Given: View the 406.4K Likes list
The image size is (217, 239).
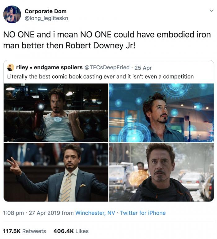Looking at the screenshot, I should [x=71, y=231].
